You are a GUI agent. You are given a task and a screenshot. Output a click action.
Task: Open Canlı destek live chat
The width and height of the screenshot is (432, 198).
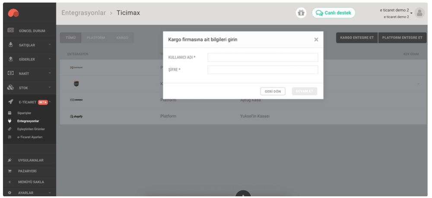point(334,13)
